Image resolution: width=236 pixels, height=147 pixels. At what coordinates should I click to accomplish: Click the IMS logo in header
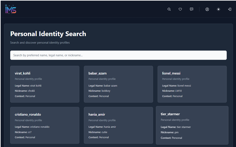click(11, 9)
